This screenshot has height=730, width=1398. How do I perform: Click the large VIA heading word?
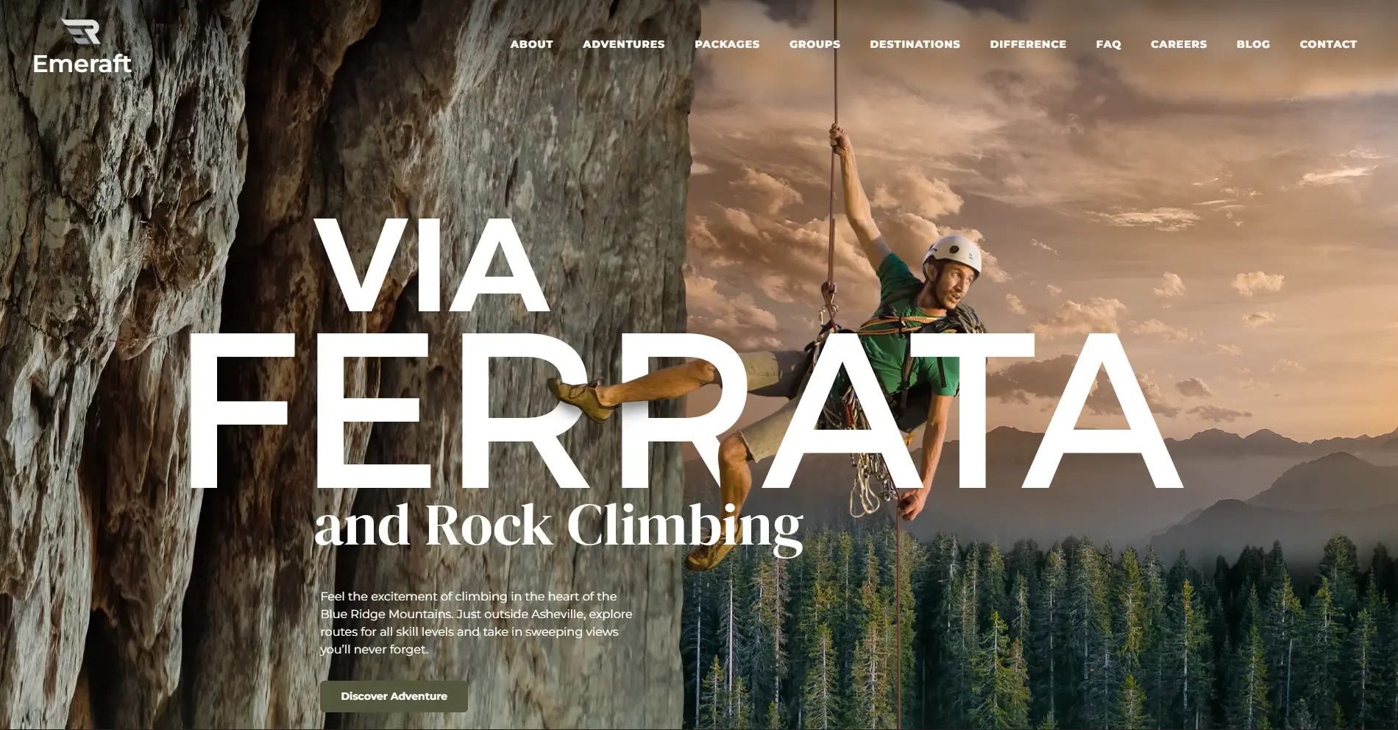point(433,265)
